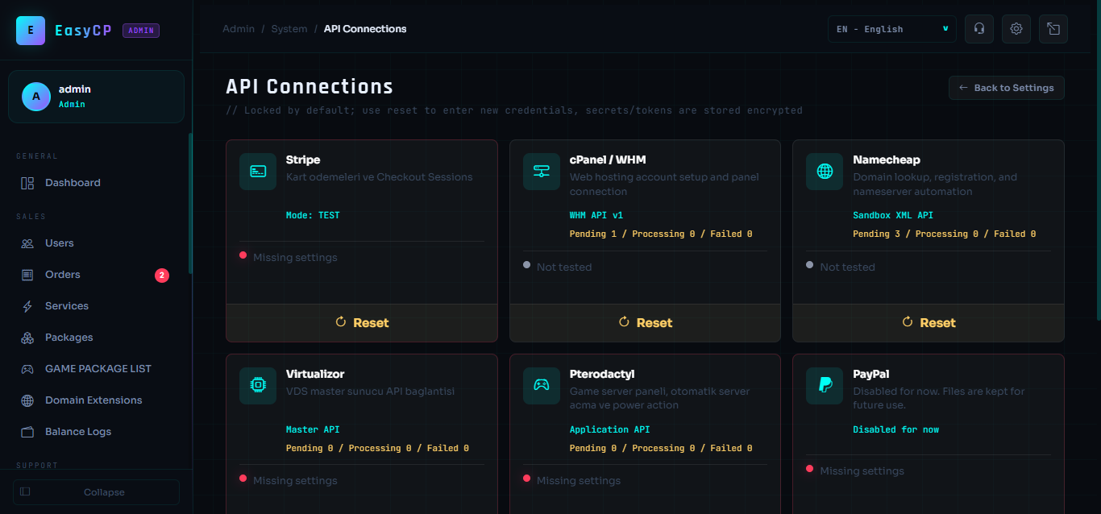Click Pterodactyl 'Application API' label
Screen dimensions: 1101x514
610,430
